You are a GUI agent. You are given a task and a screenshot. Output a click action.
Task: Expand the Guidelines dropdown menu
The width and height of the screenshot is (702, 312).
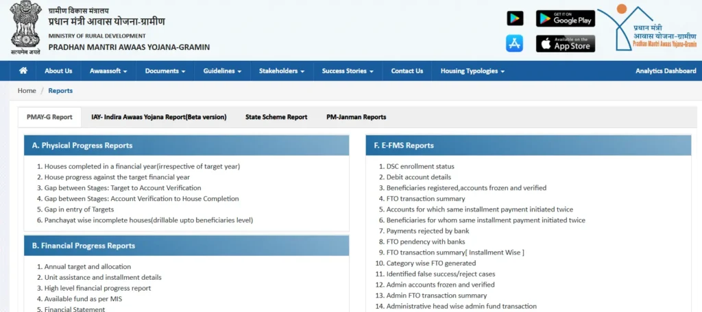pos(222,70)
